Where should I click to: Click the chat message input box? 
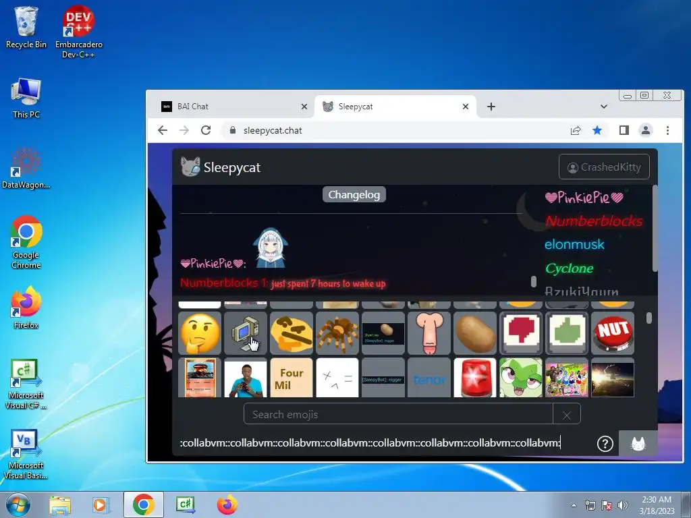tap(383, 442)
